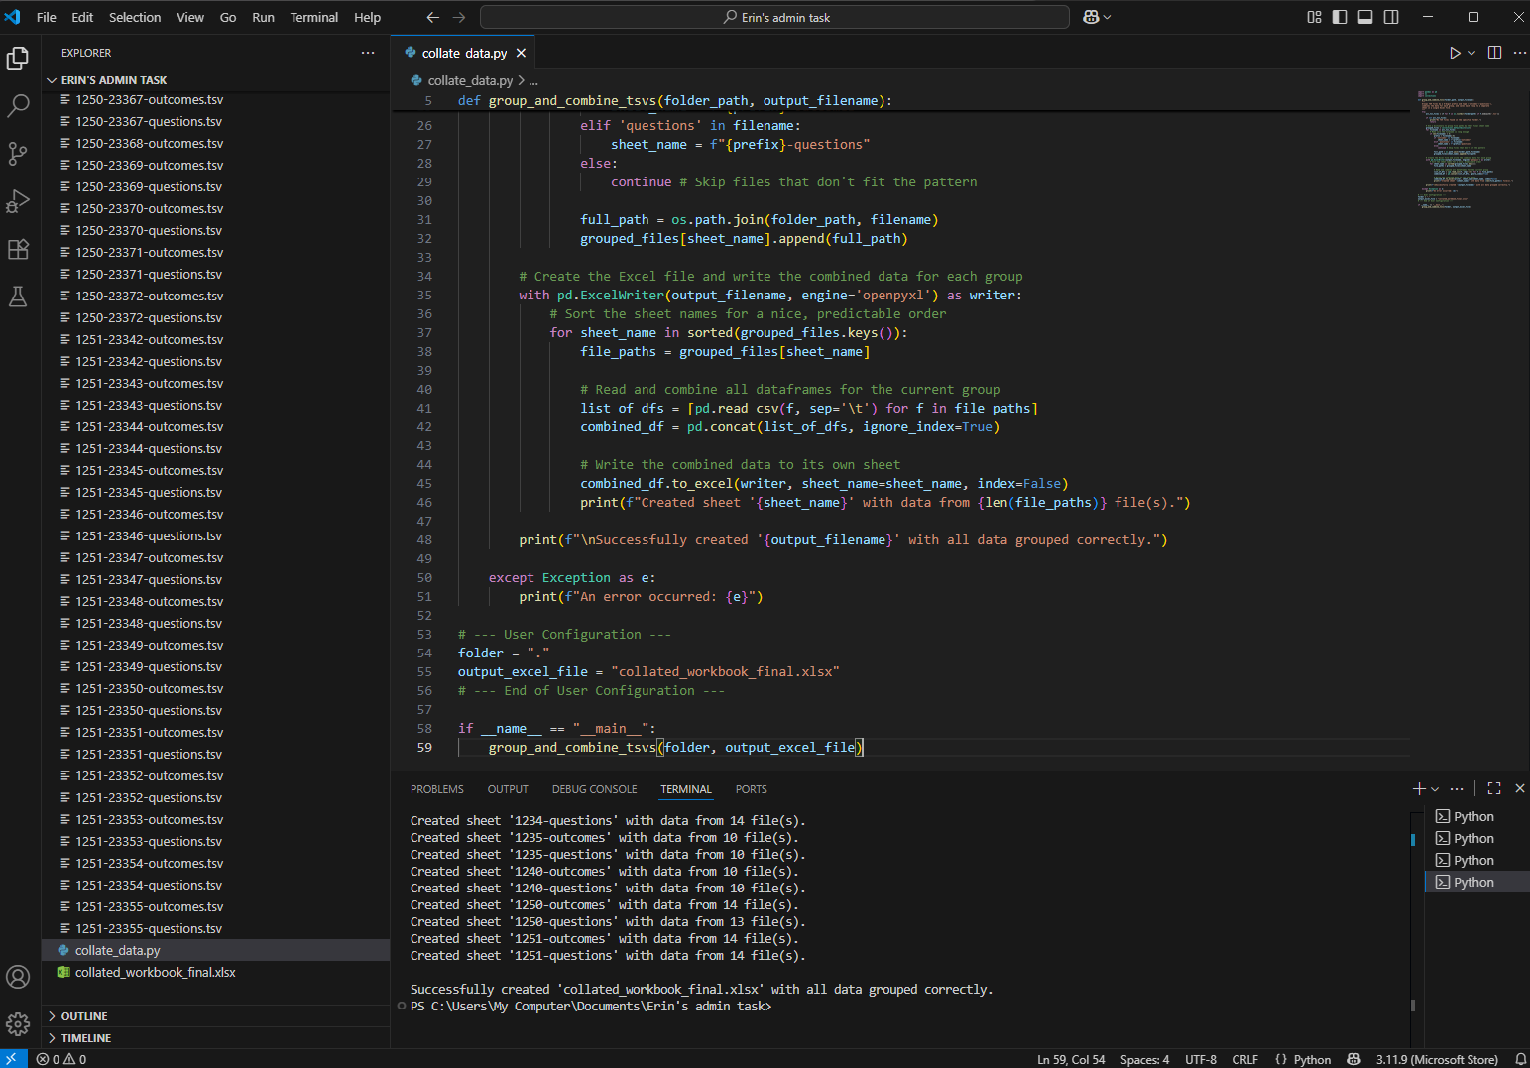Open the Explorer view icon
This screenshot has height=1068, width=1530.
(18, 59)
